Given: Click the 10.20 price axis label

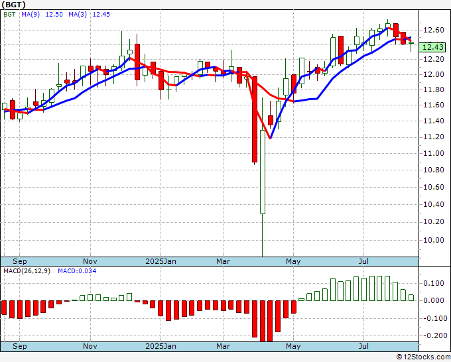Looking at the screenshot, I should pos(434,222).
